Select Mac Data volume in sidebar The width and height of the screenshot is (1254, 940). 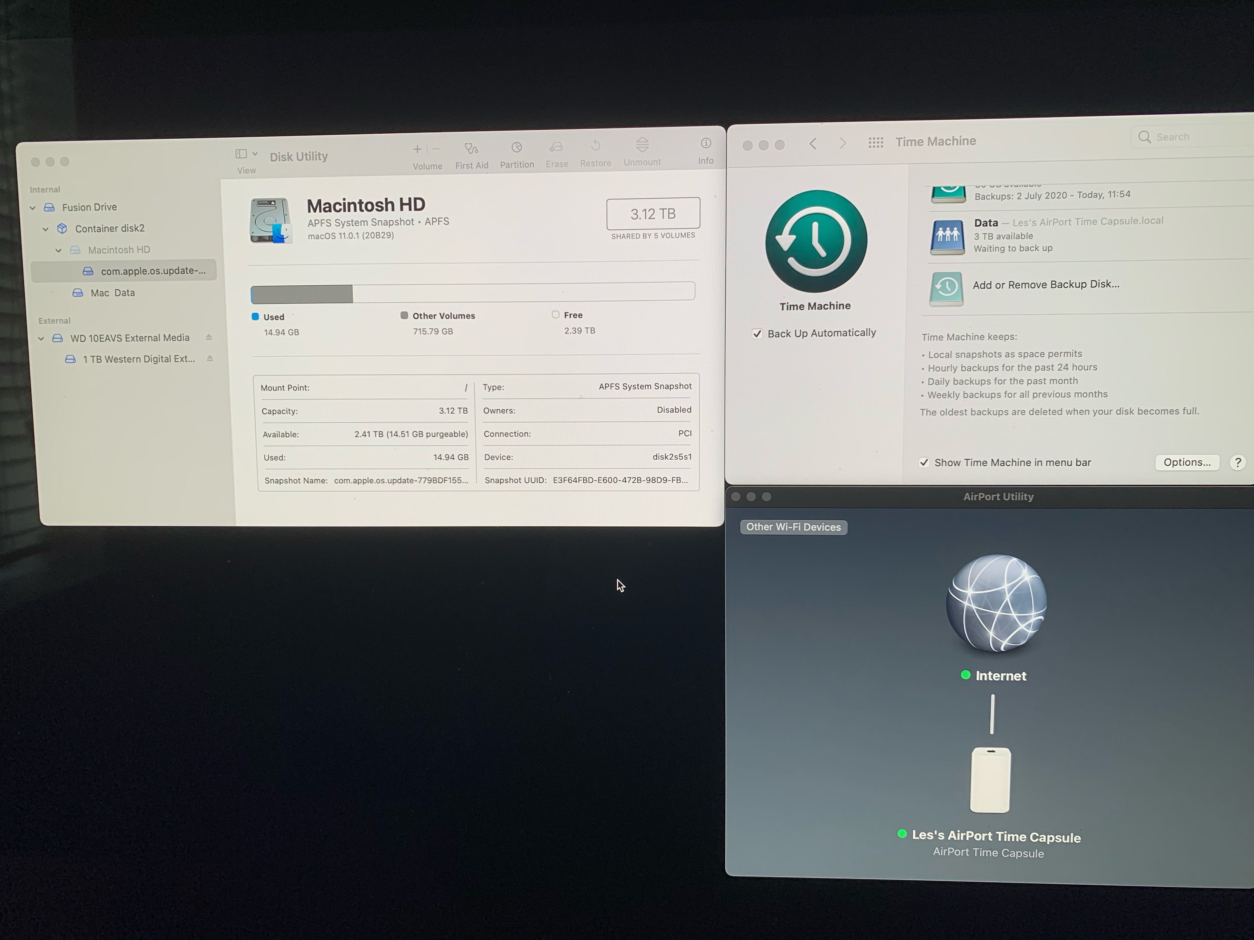[x=112, y=293]
